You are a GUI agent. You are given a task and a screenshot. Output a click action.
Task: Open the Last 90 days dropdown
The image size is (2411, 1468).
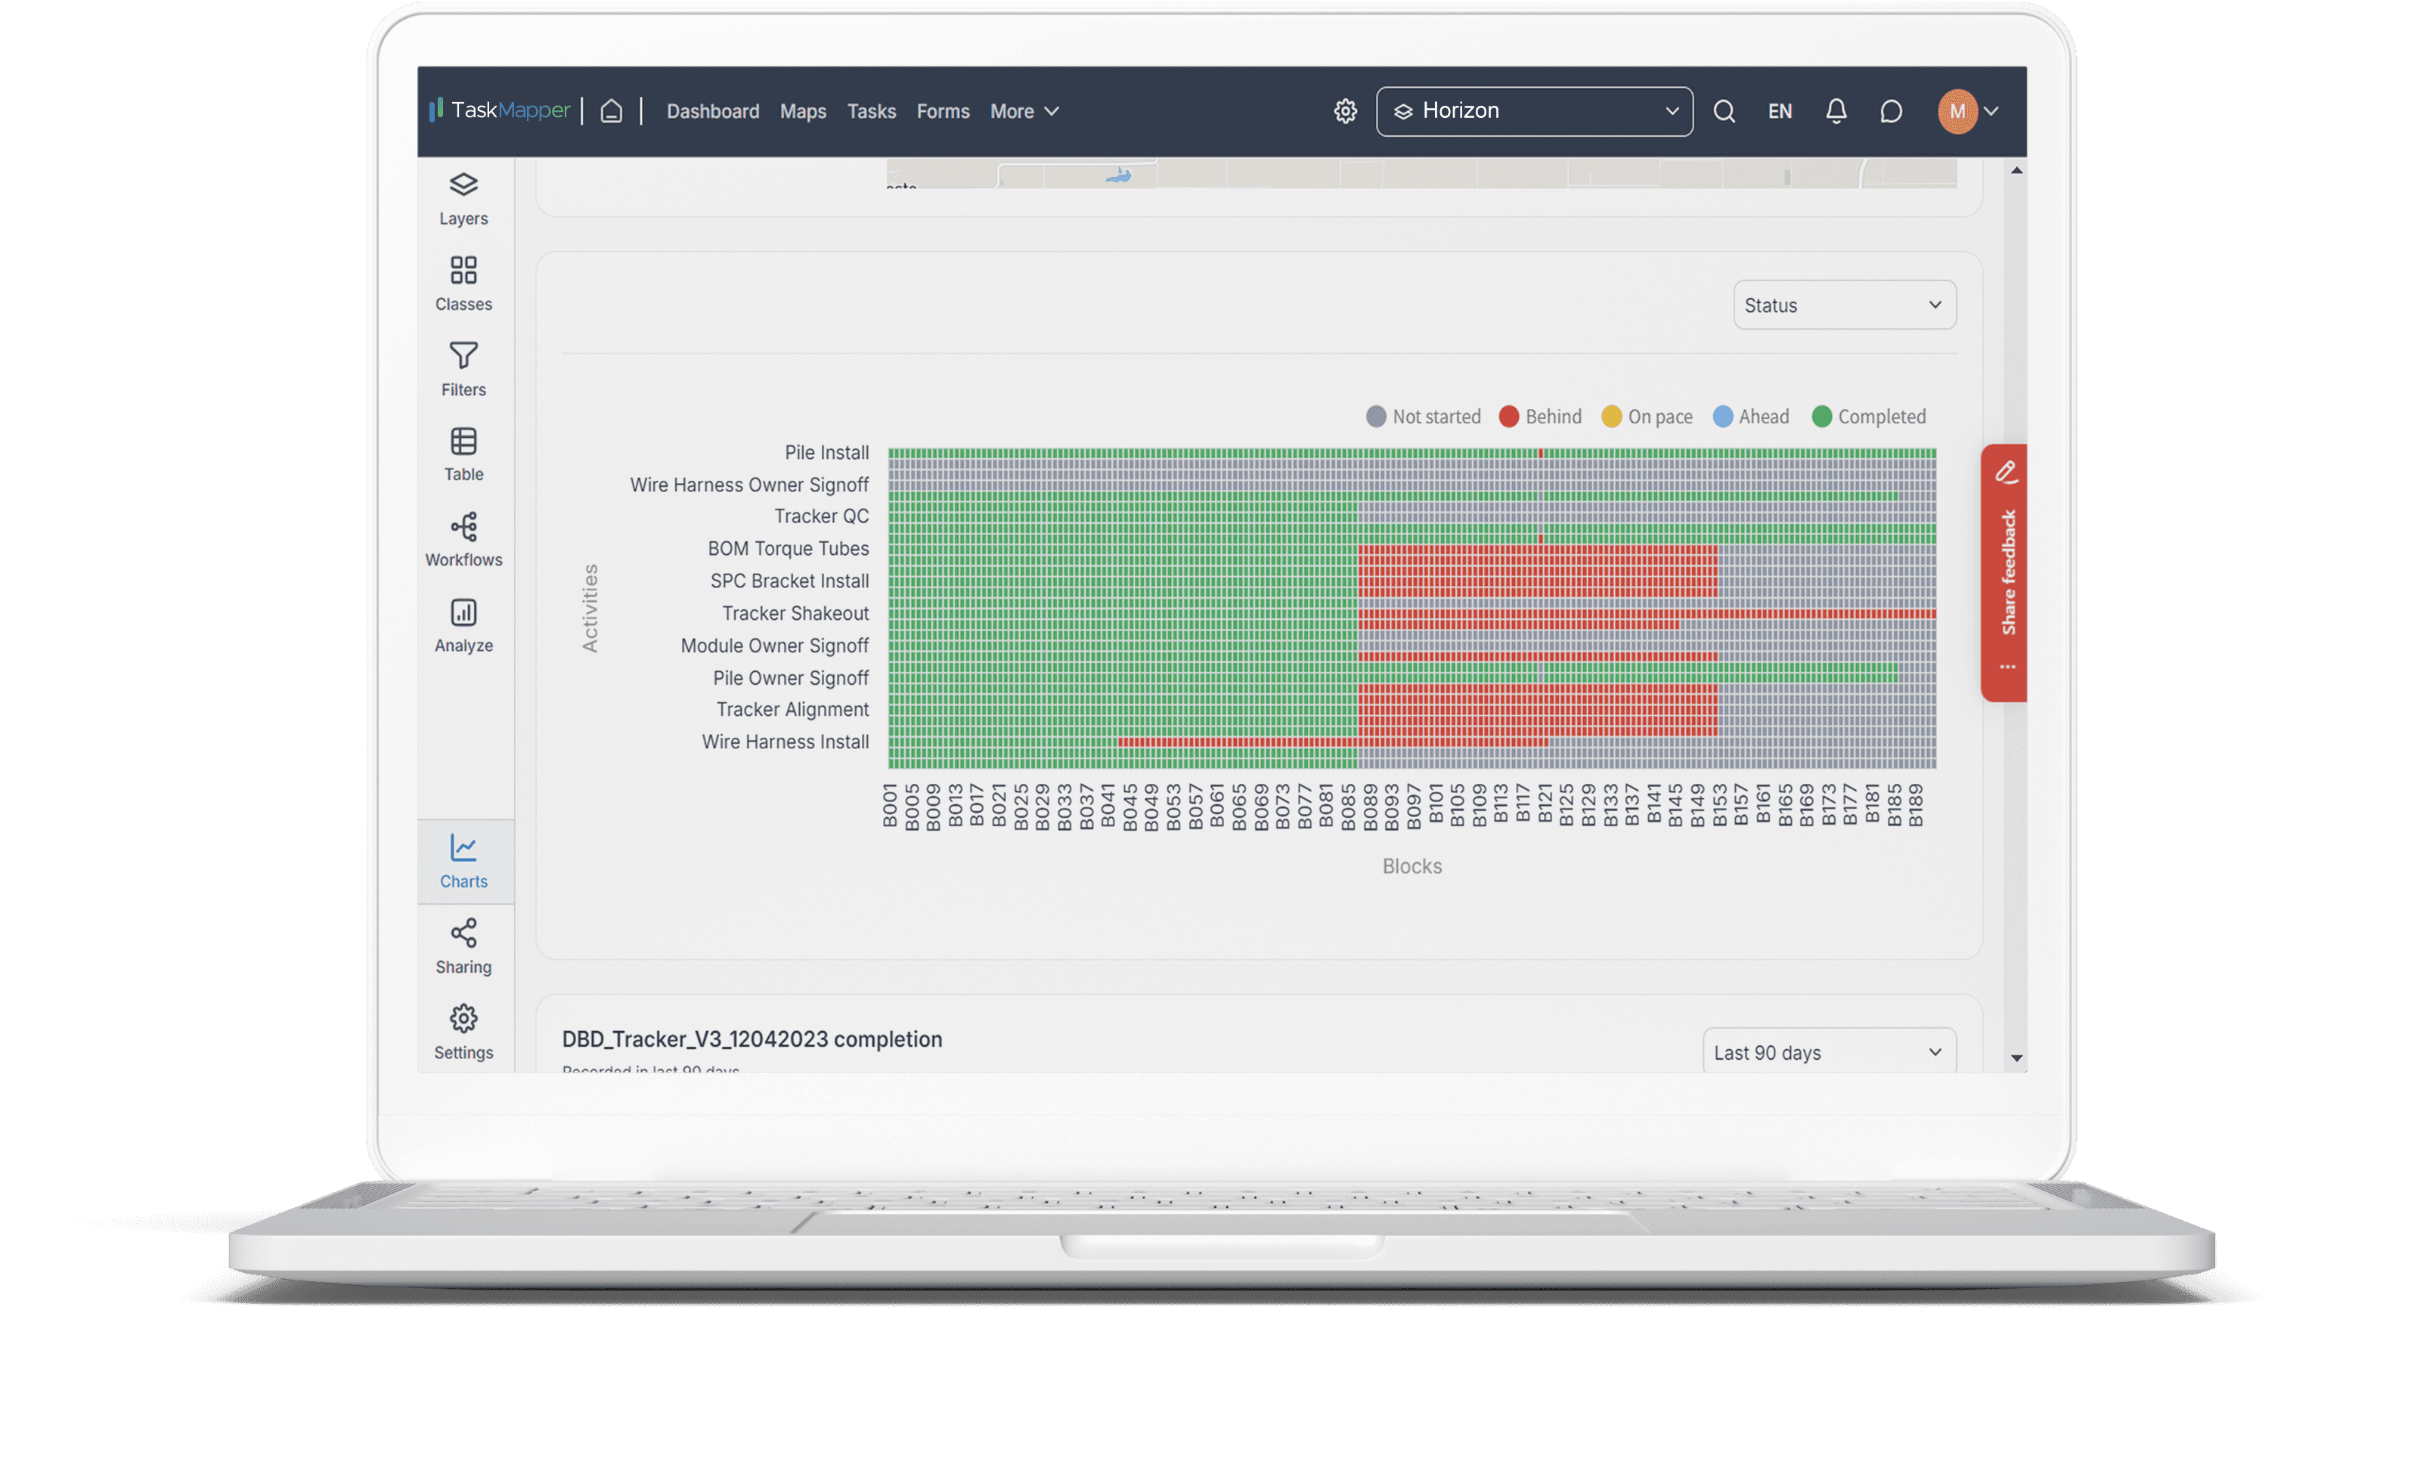pos(1828,1052)
